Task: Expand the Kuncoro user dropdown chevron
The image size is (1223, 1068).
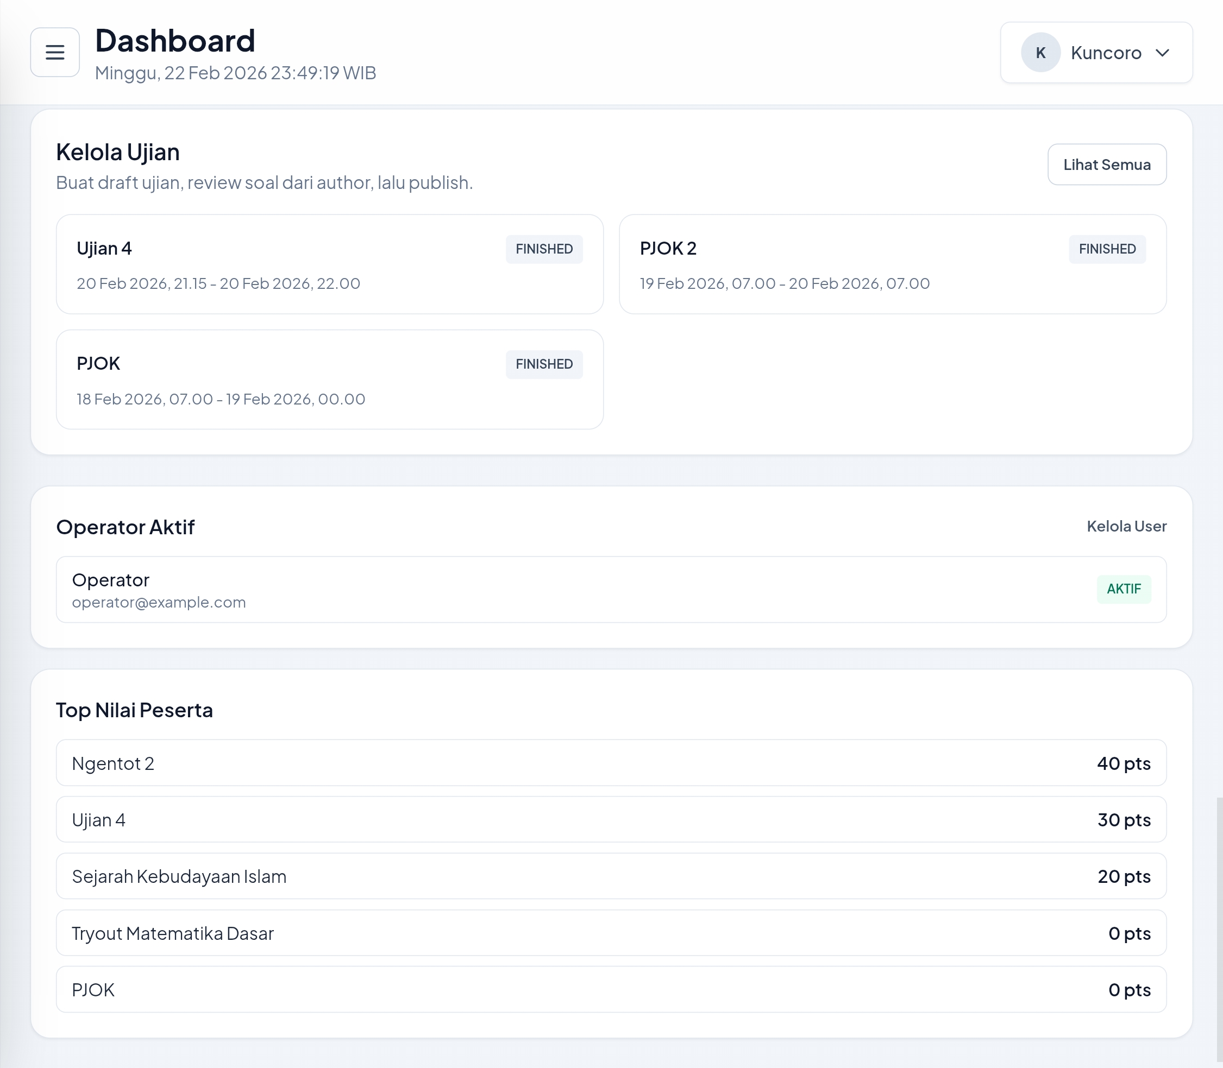Action: coord(1162,53)
